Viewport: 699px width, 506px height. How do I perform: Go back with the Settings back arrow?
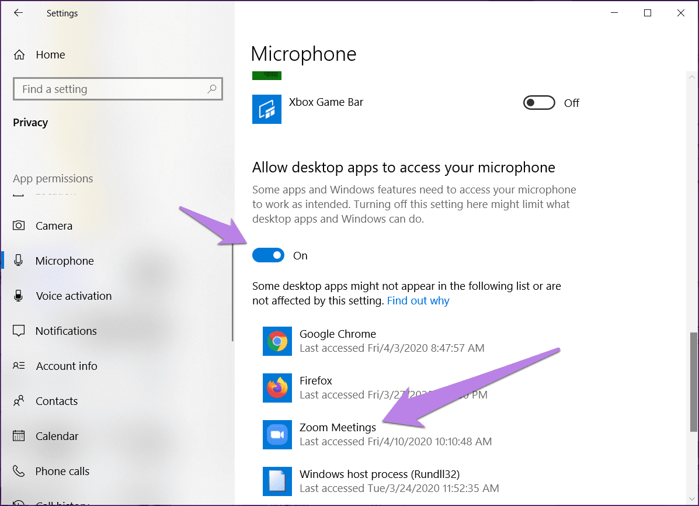point(18,13)
